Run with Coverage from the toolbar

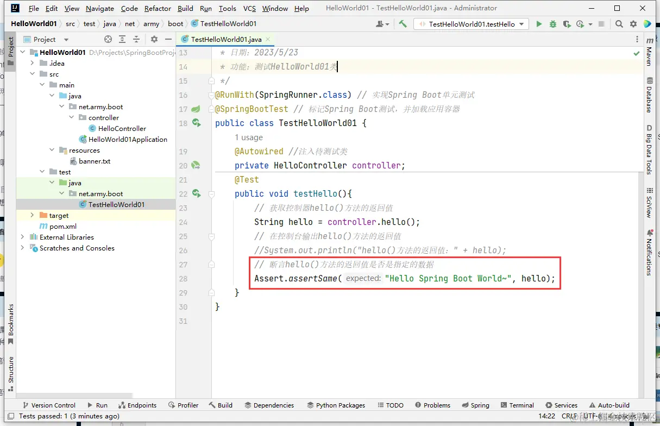567,24
